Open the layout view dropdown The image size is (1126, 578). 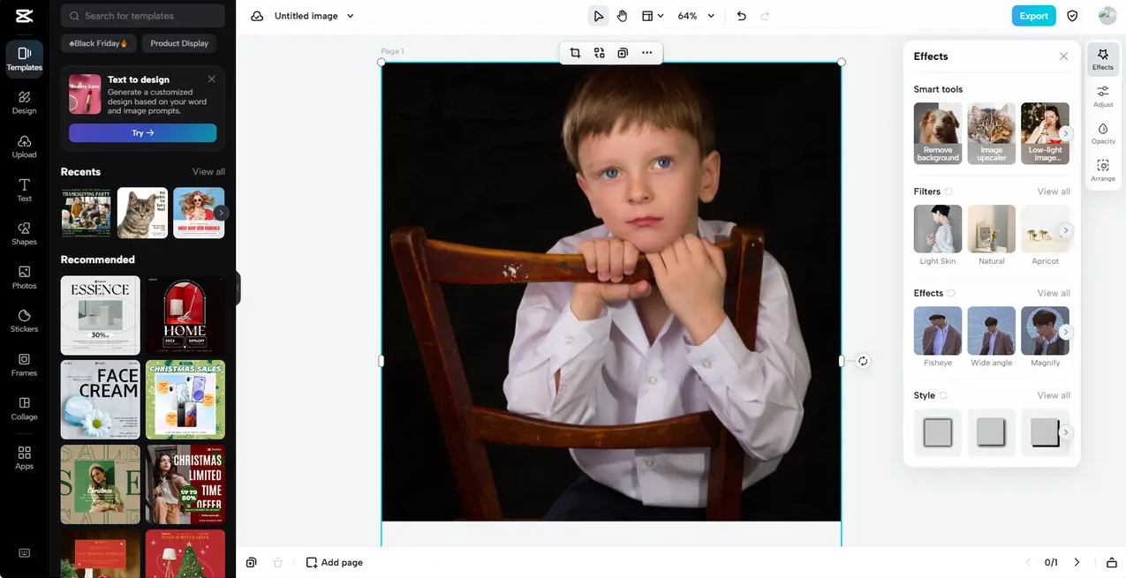tap(653, 16)
